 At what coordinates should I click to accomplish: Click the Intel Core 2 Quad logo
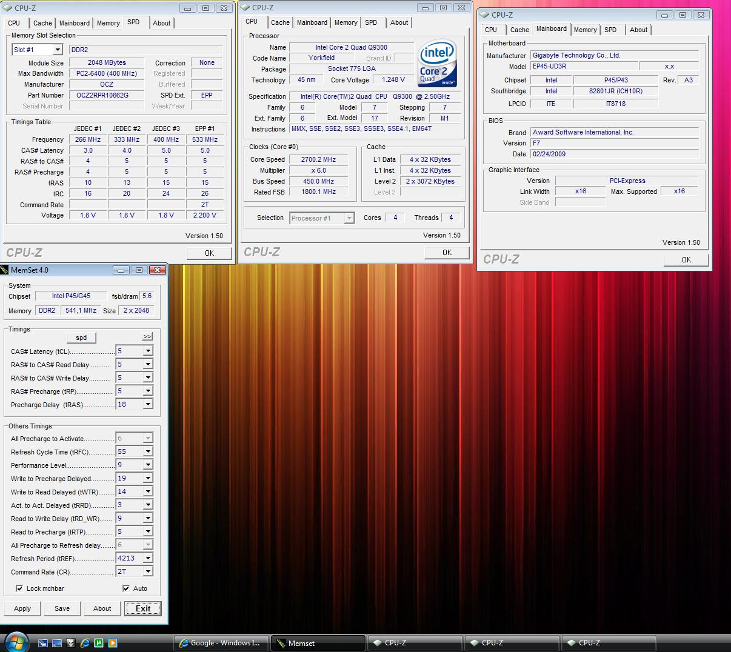click(437, 64)
